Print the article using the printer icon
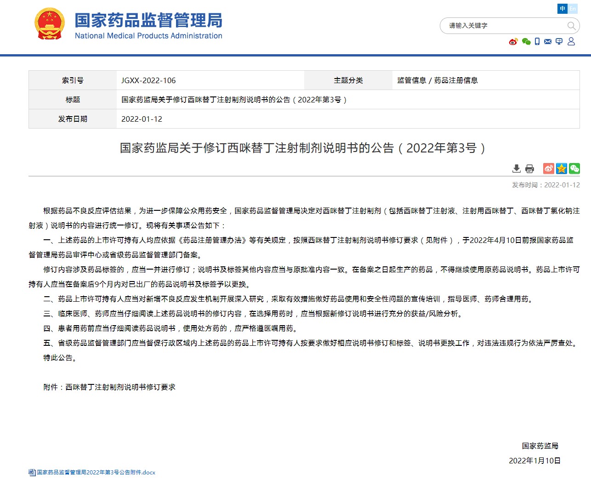The height and width of the screenshot is (479, 591). point(529,169)
